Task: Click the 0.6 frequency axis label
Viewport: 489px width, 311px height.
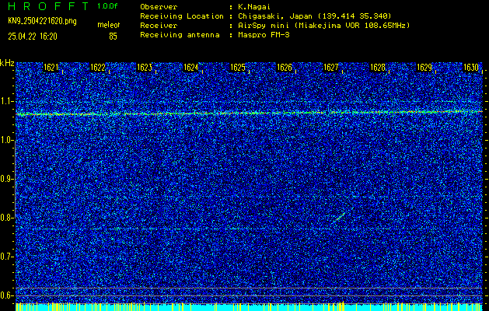Action: click(6, 295)
